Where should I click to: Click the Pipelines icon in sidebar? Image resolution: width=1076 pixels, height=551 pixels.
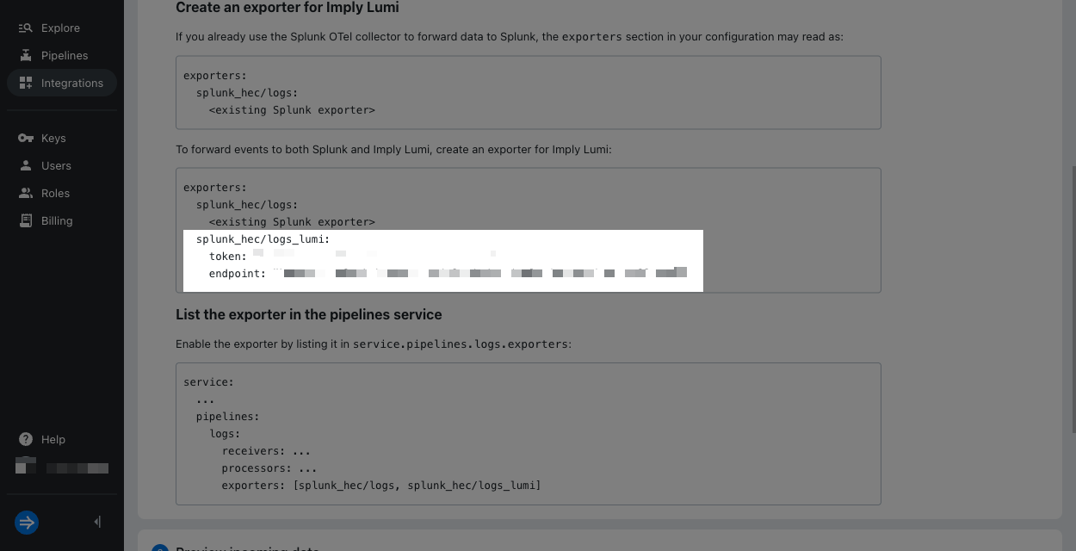point(25,55)
